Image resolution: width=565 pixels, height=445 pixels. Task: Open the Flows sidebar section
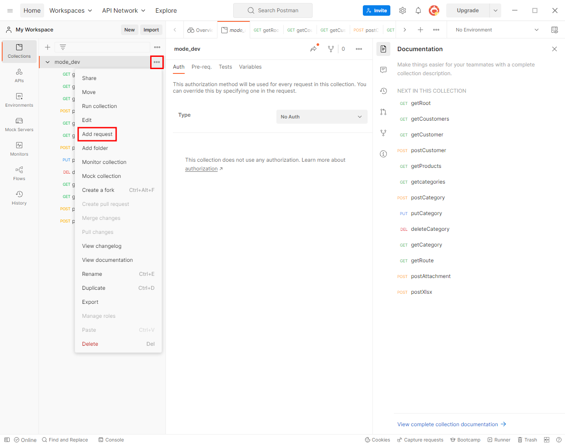pyautogui.click(x=19, y=174)
